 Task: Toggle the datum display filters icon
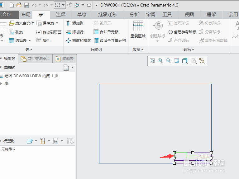point(202,61)
